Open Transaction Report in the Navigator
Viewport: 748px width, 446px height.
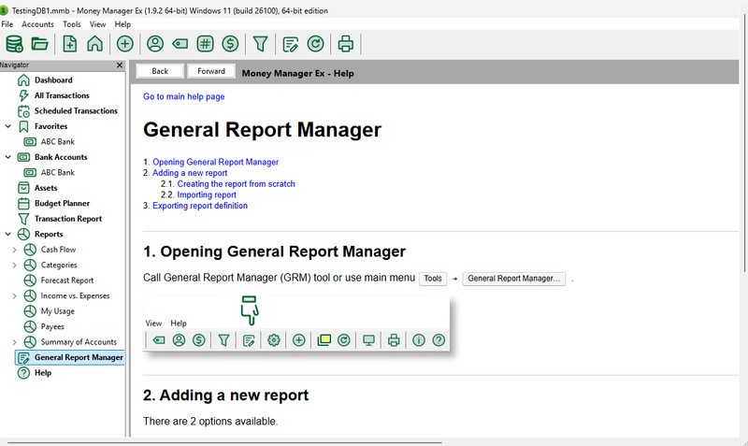click(68, 219)
